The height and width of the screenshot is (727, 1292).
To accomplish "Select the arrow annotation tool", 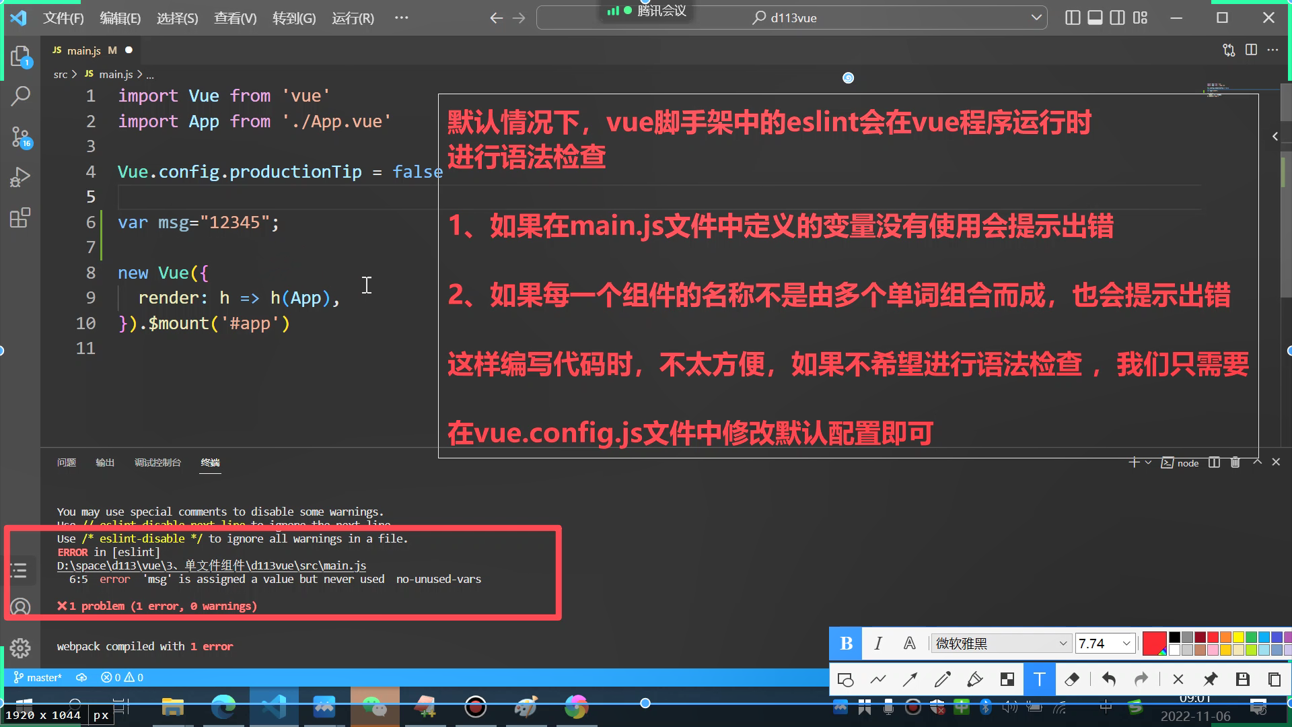I will pos(910,679).
